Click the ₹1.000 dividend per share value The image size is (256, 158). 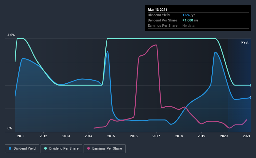(188, 20)
